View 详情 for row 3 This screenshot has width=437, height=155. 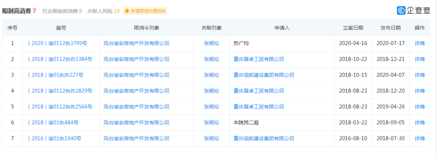420,75
